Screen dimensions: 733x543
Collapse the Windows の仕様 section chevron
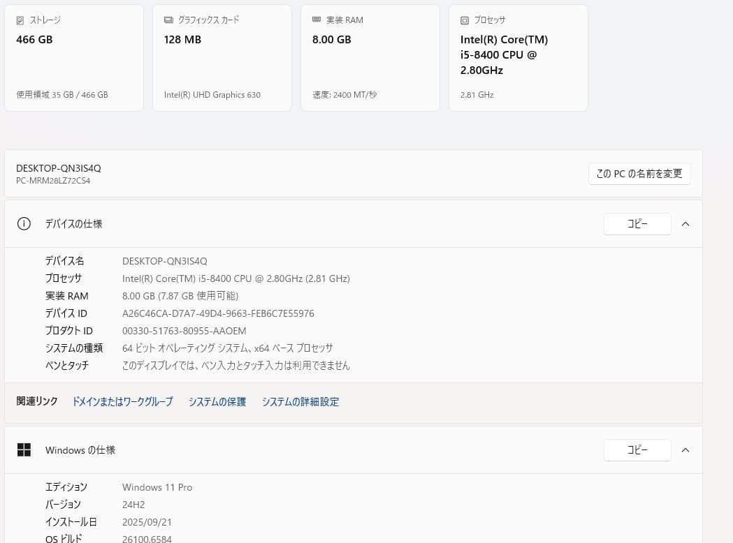[x=685, y=449]
